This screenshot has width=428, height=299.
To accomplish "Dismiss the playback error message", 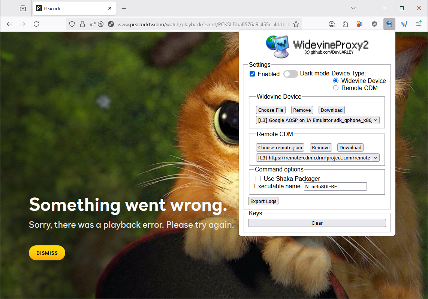I will [x=47, y=253].
